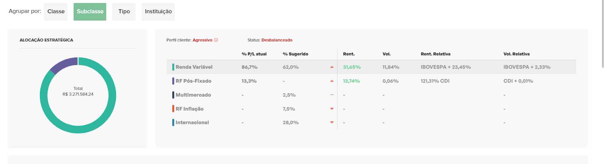Select the Subclasse grouping option
Viewport: 604px width, 164px height.
(x=90, y=12)
